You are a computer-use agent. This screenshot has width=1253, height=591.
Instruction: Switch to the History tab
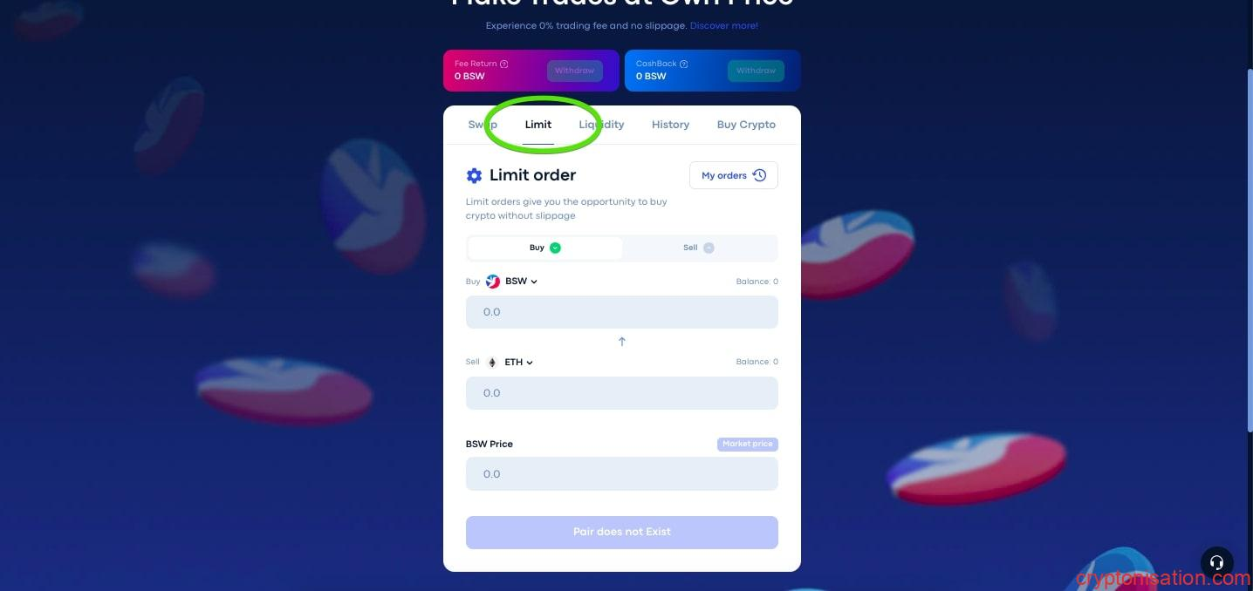670,125
